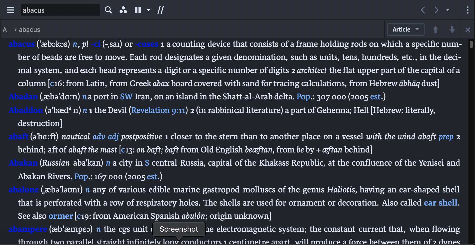Click est. link in Abadan entry
This screenshot has width=475, height=245.
[x=376, y=97]
